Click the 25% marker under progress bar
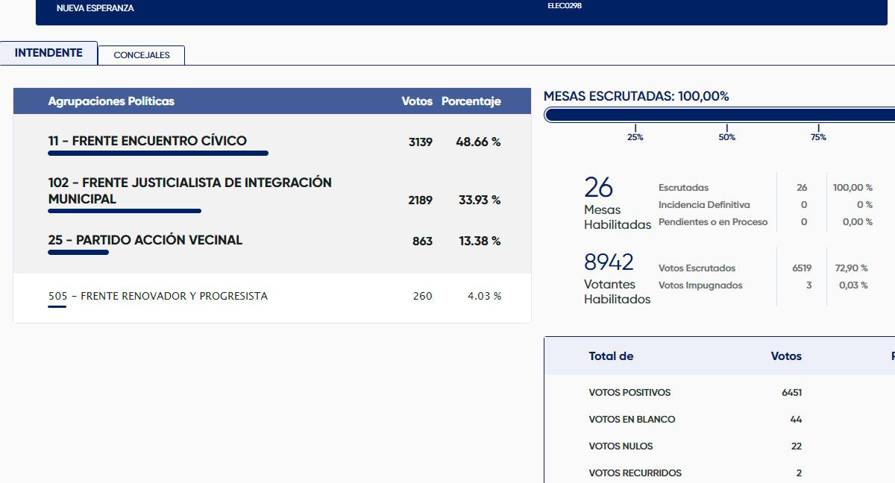 [x=635, y=136]
